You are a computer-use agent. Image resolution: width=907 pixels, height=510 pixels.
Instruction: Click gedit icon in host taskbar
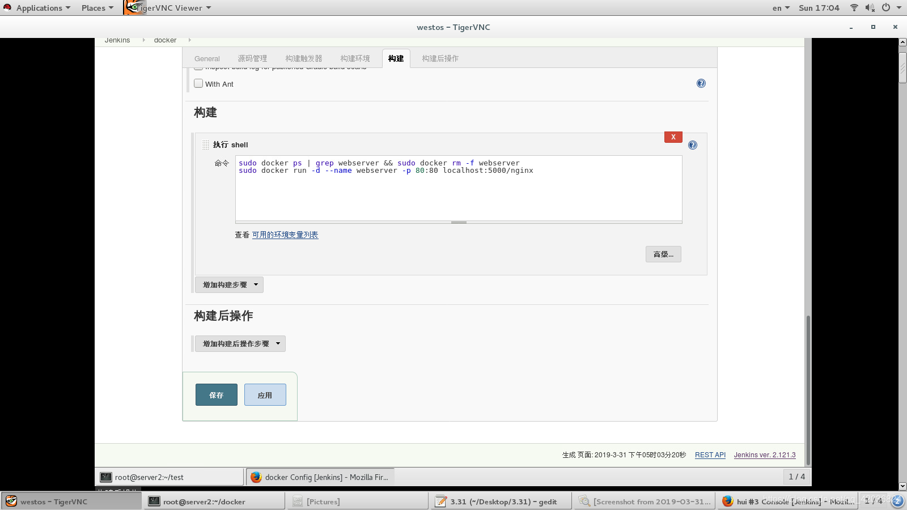point(440,501)
